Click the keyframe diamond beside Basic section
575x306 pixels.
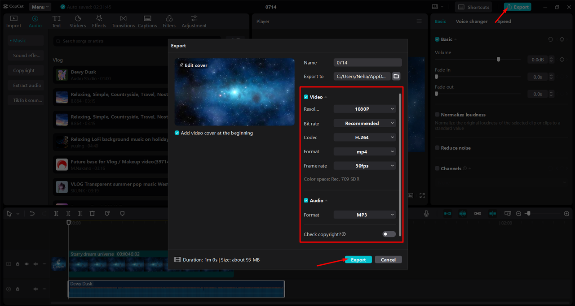point(562,39)
